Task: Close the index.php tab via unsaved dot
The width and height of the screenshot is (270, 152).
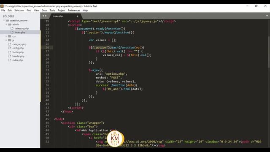Action: click(x=78, y=16)
